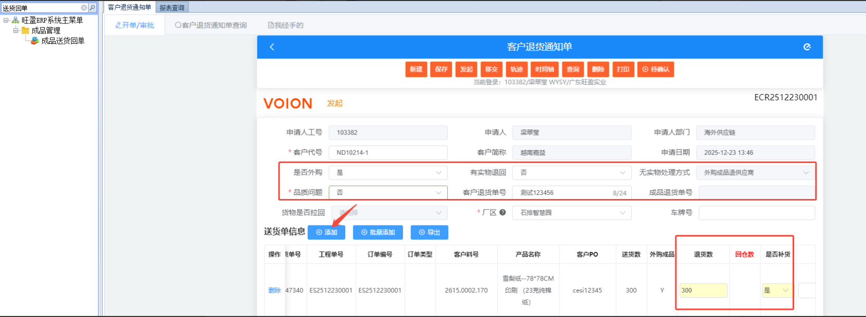
Task: Click the 退货数 input showing 300
Action: (703, 290)
